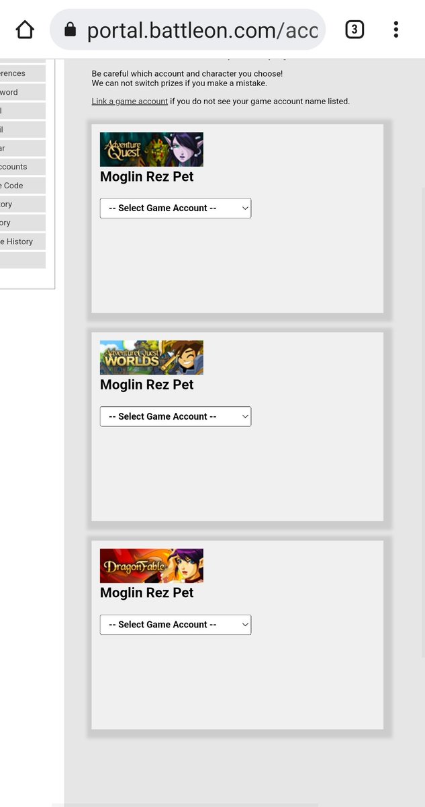
Task: Open sidebar item ending in 'ar'
Action: click(x=22, y=148)
